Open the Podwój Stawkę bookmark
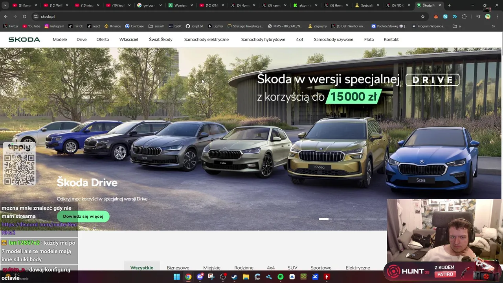The height and width of the screenshot is (283, 503). click(x=389, y=26)
